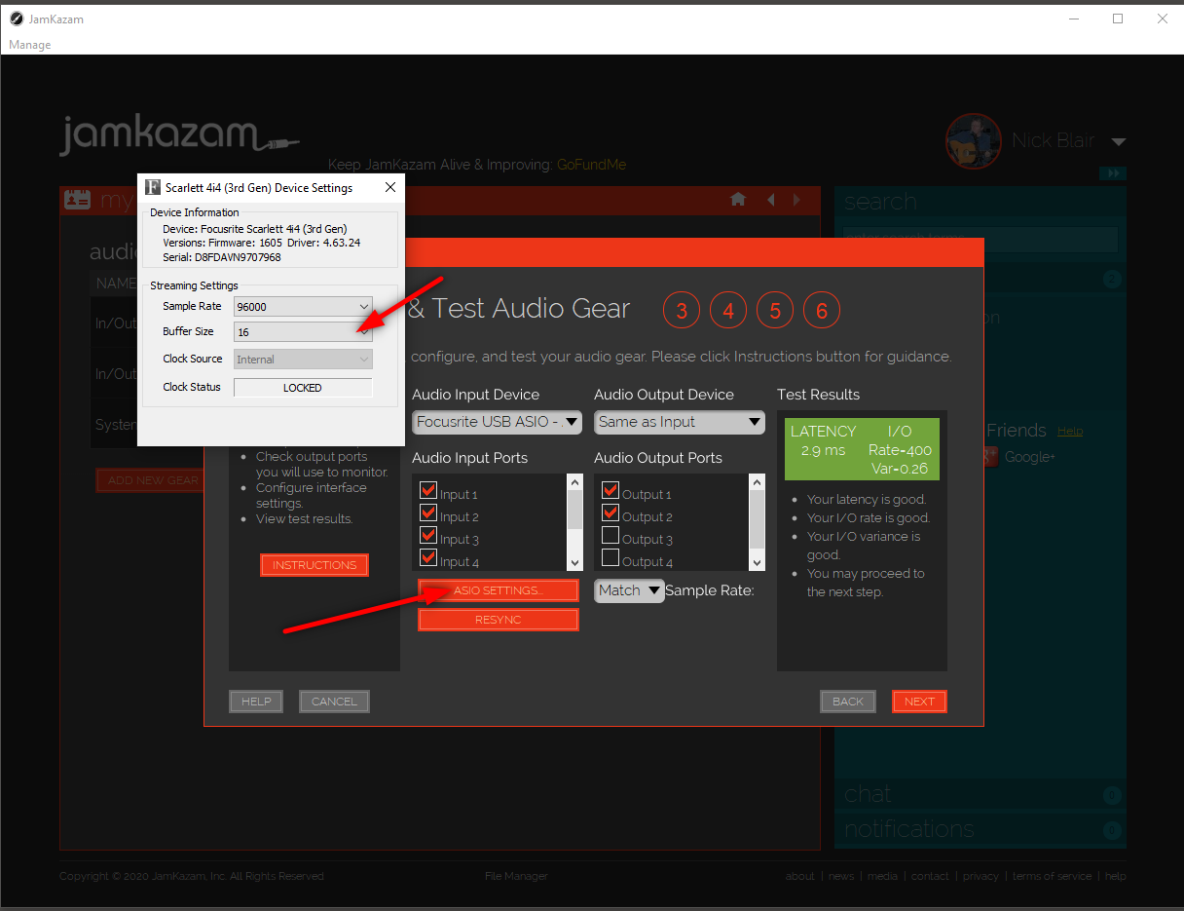
Task: Click the Nick Blair profile avatar
Action: click(x=973, y=141)
